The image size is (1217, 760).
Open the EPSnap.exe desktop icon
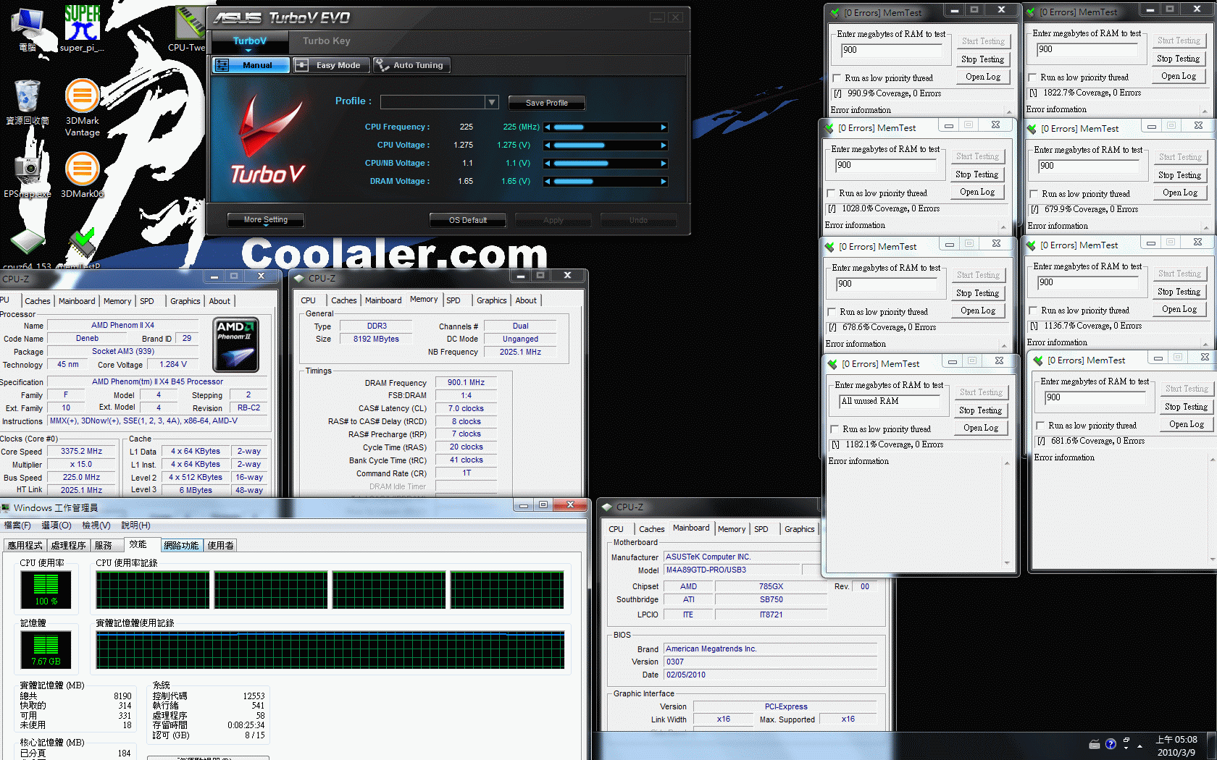point(28,175)
